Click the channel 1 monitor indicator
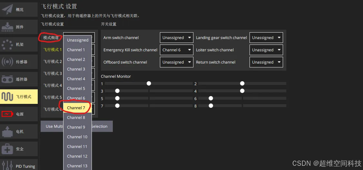This screenshot has height=170, width=363. pyautogui.click(x=149, y=83)
